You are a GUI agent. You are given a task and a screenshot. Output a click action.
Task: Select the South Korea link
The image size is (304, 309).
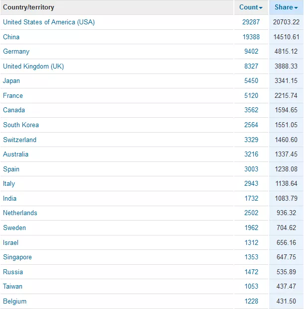(x=21, y=125)
